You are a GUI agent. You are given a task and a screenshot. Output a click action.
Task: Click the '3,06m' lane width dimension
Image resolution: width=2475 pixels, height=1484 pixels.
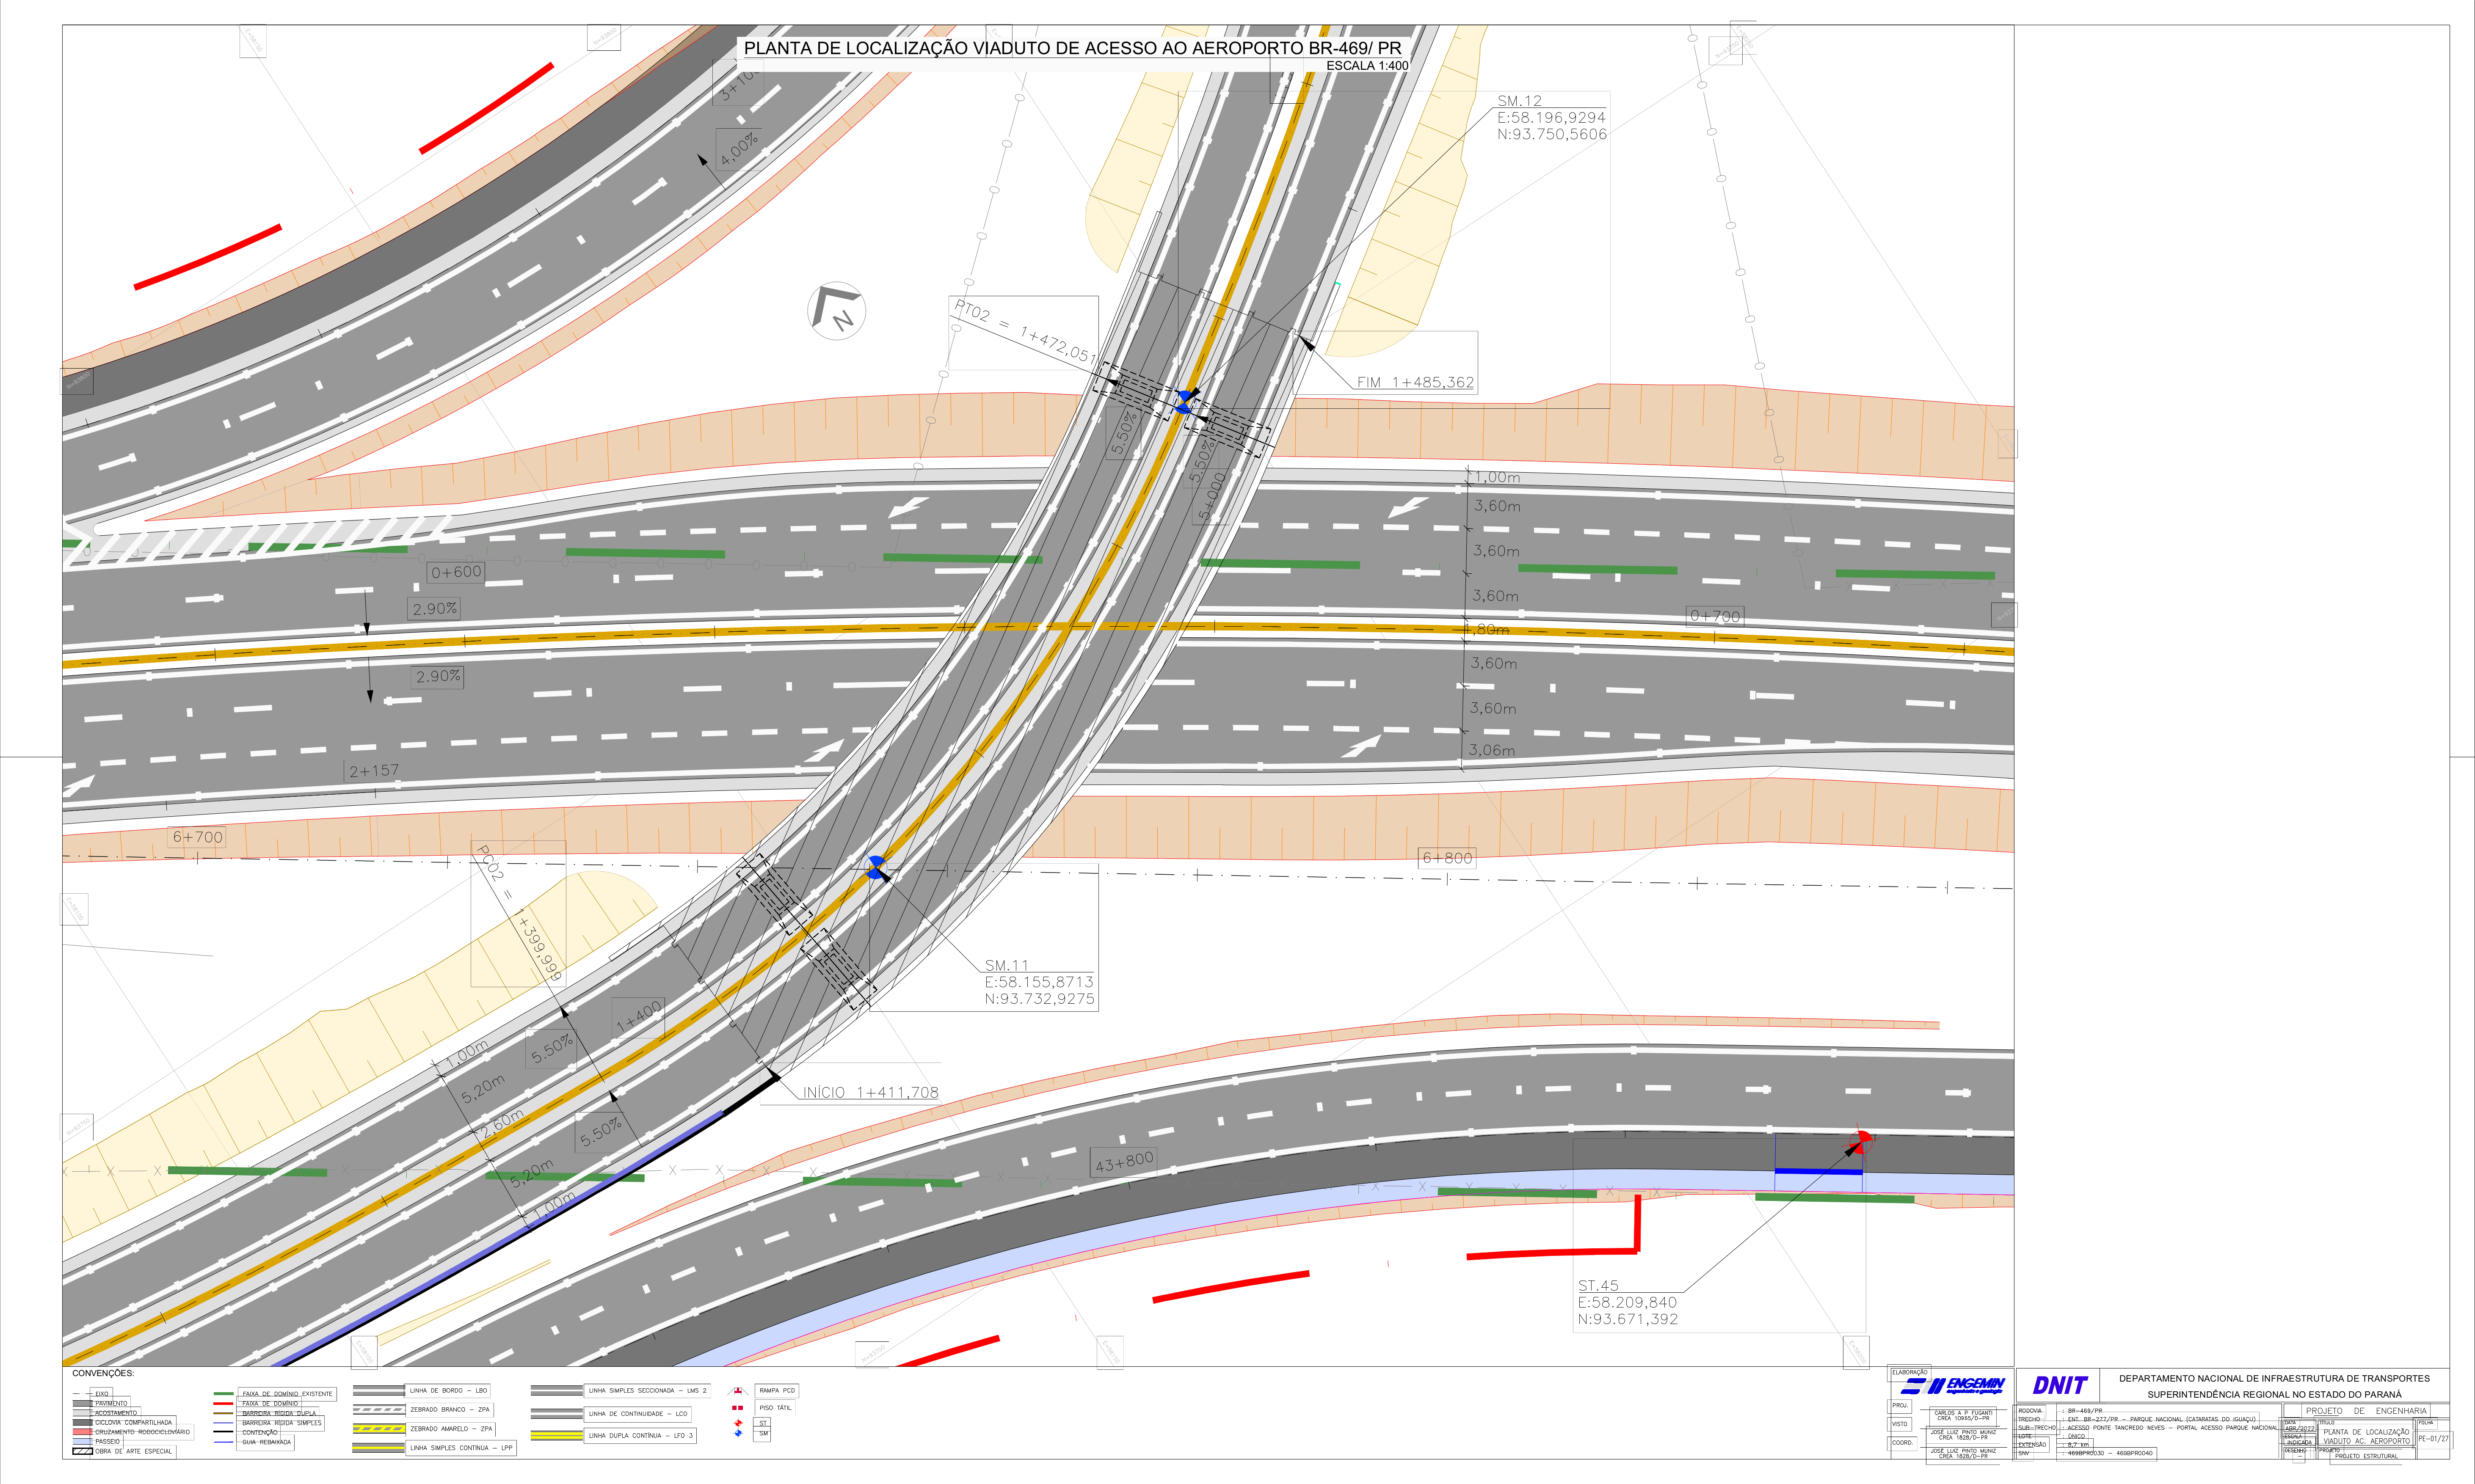[x=1492, y=750]
